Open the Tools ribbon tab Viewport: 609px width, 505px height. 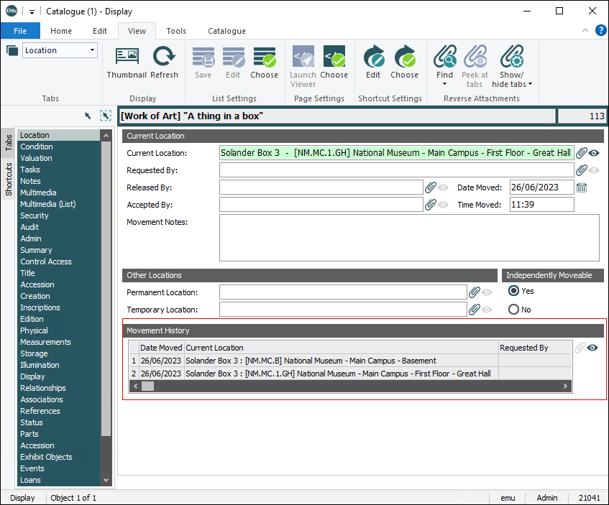(x=176, y=31)
